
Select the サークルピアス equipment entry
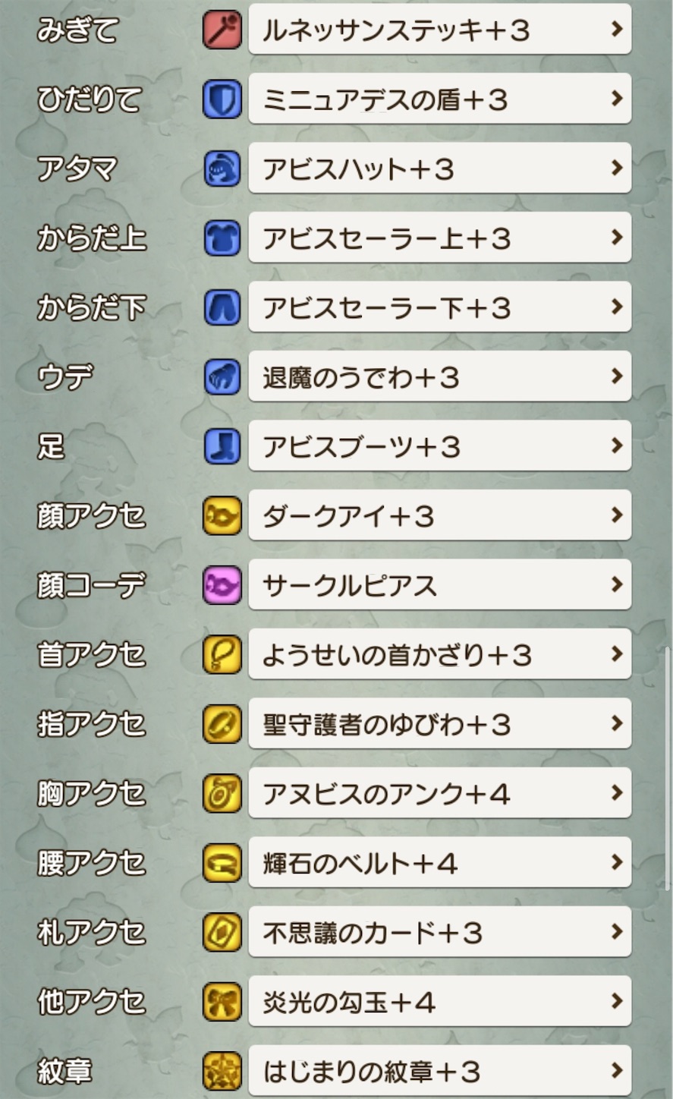439,585
